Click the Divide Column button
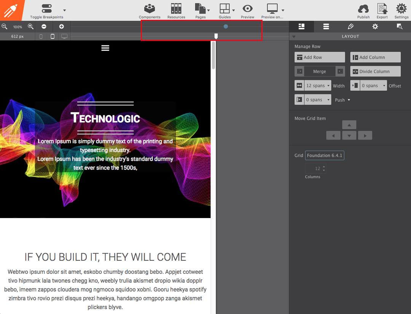411x314 pixels. (375, 72)
